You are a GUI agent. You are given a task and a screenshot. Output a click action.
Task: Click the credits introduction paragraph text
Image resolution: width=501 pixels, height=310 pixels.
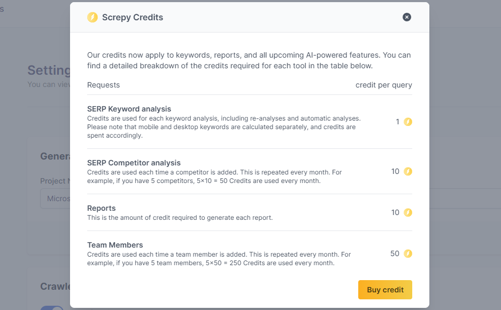tap(249, 61)
